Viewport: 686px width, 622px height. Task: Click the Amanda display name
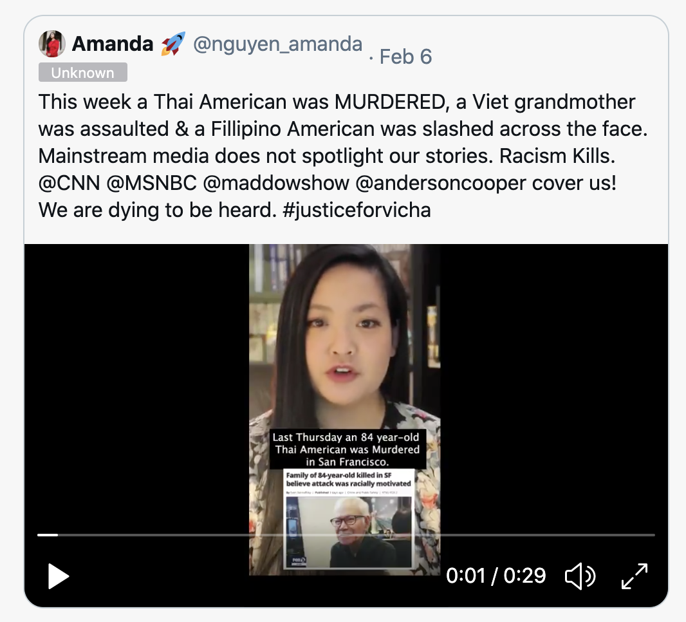tap(113, 44)
